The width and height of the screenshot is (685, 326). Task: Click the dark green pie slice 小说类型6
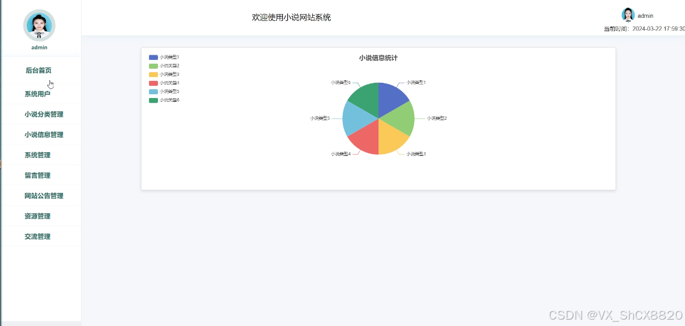pos(366,97)
